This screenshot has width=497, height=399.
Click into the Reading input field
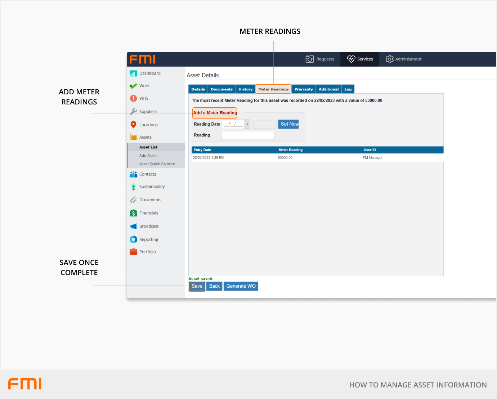tap(248, 135)
